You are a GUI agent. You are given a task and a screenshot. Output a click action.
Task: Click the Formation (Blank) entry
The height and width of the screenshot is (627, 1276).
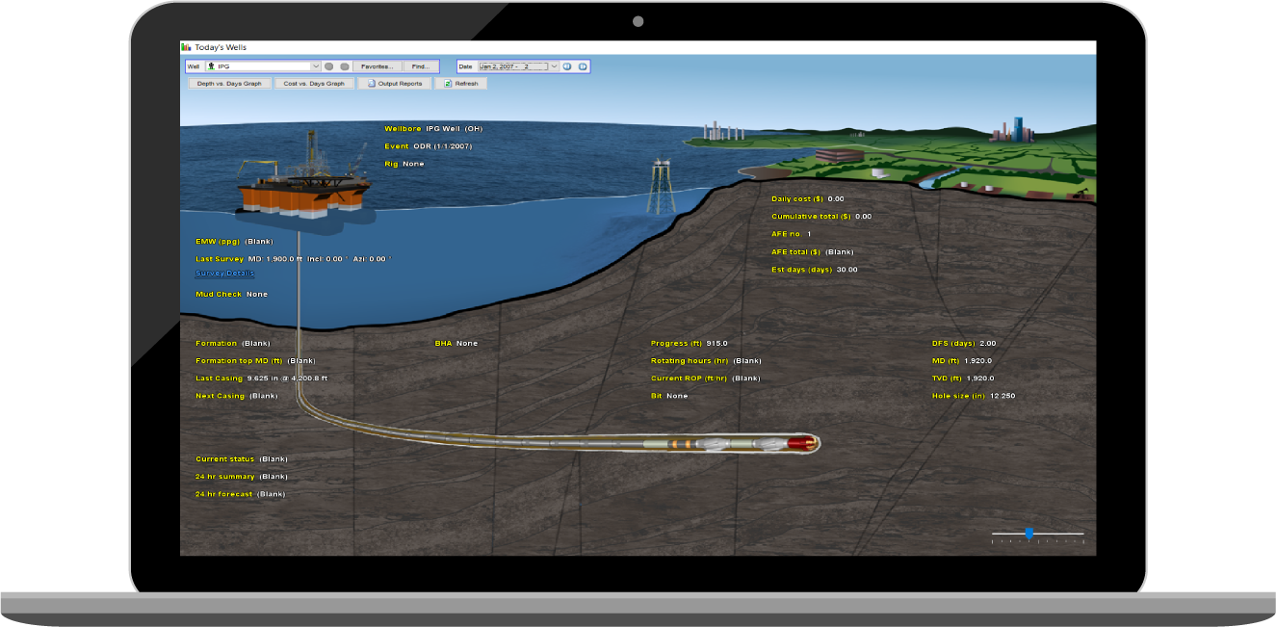click(x=233, y=343)
